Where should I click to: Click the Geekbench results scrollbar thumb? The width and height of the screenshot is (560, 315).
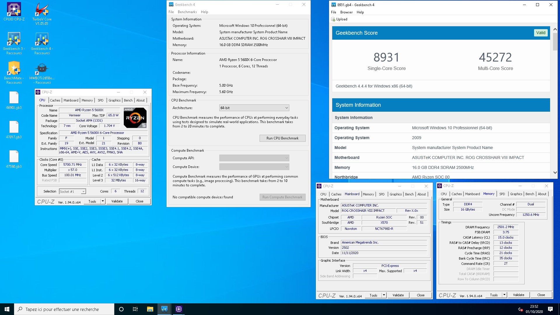[x=555, y=42]
